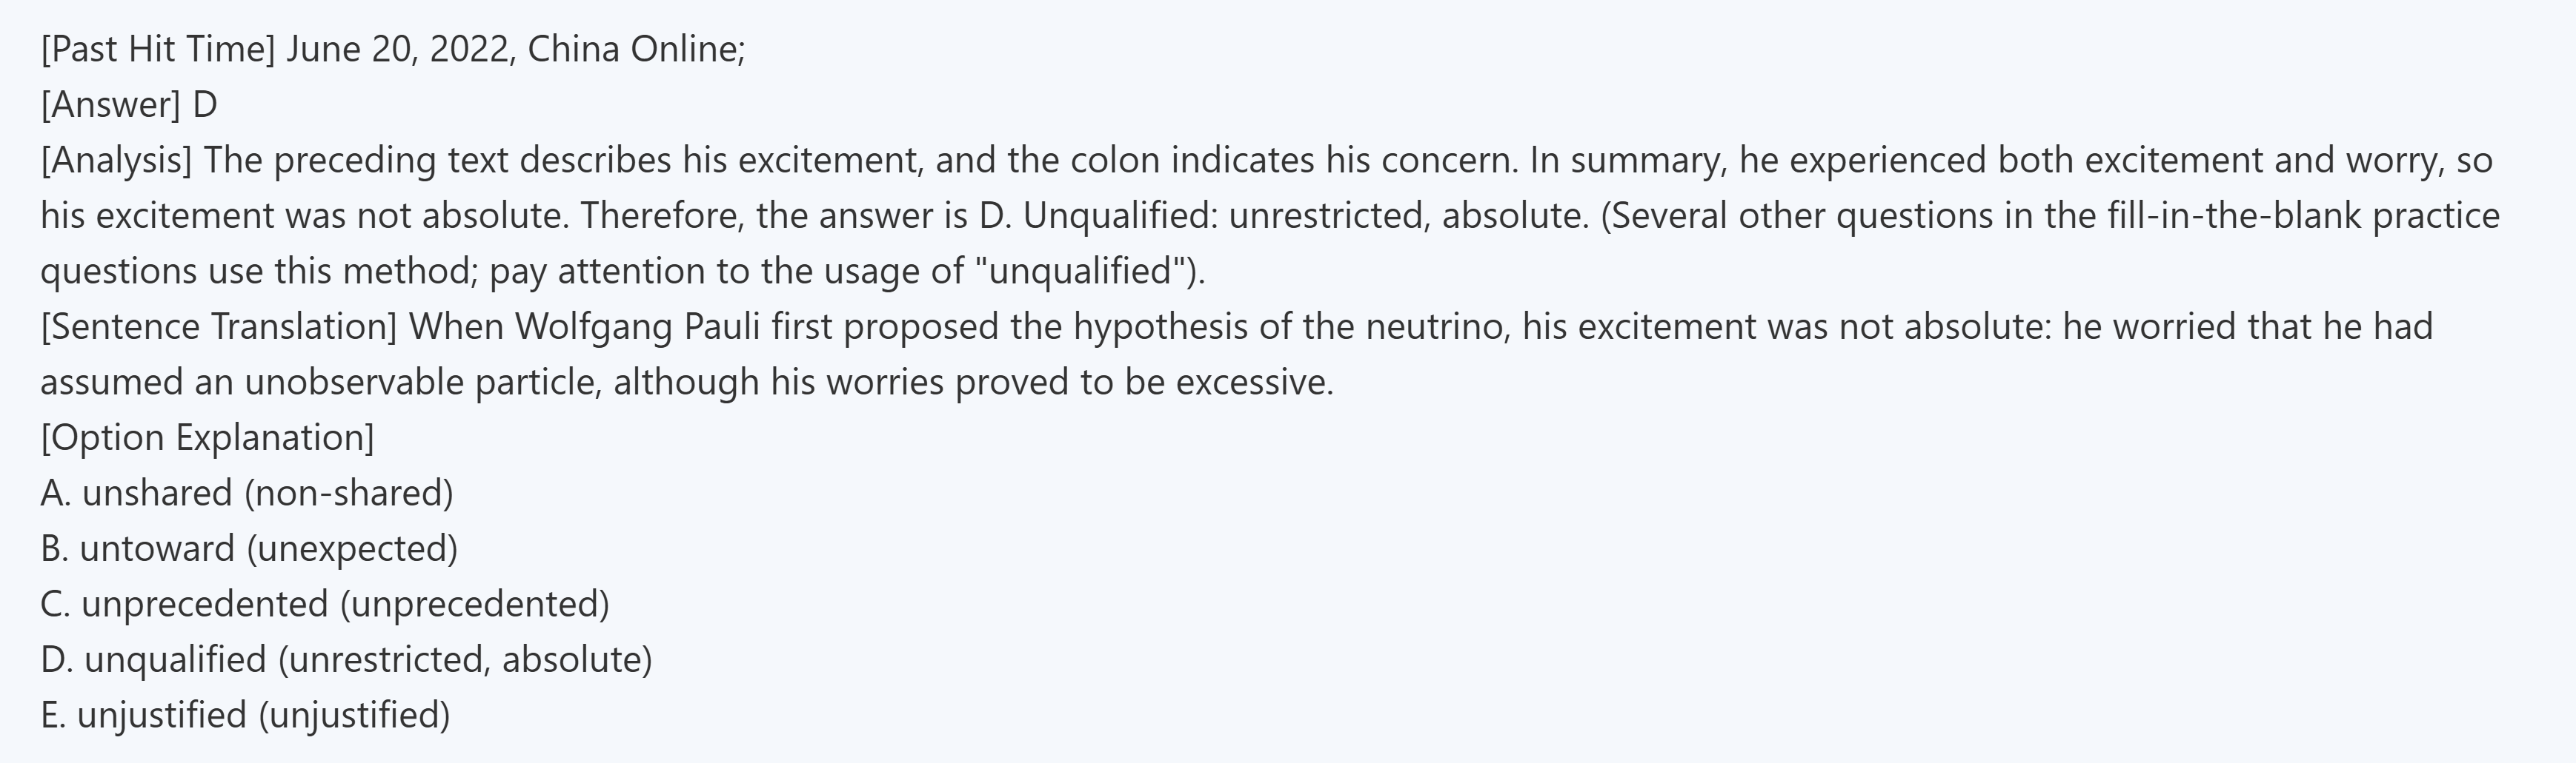Viewport: 2576px width, 763px height.
Task: Select option A. unshared
Action: click(157, 494)
